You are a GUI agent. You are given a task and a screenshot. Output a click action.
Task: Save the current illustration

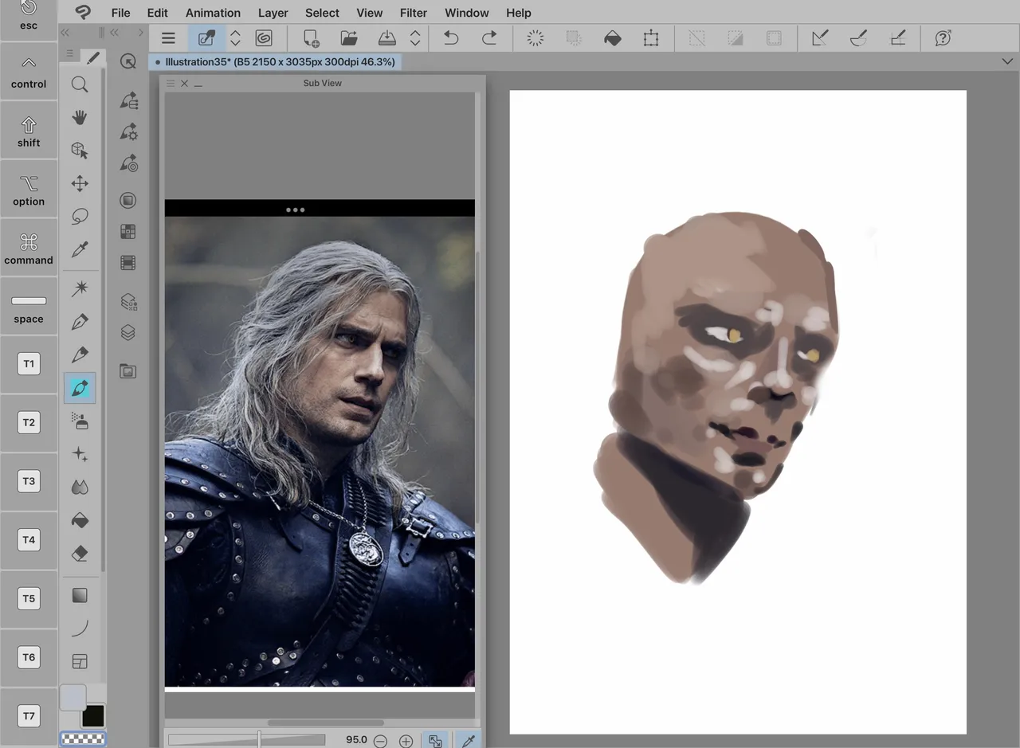point(386,38)
